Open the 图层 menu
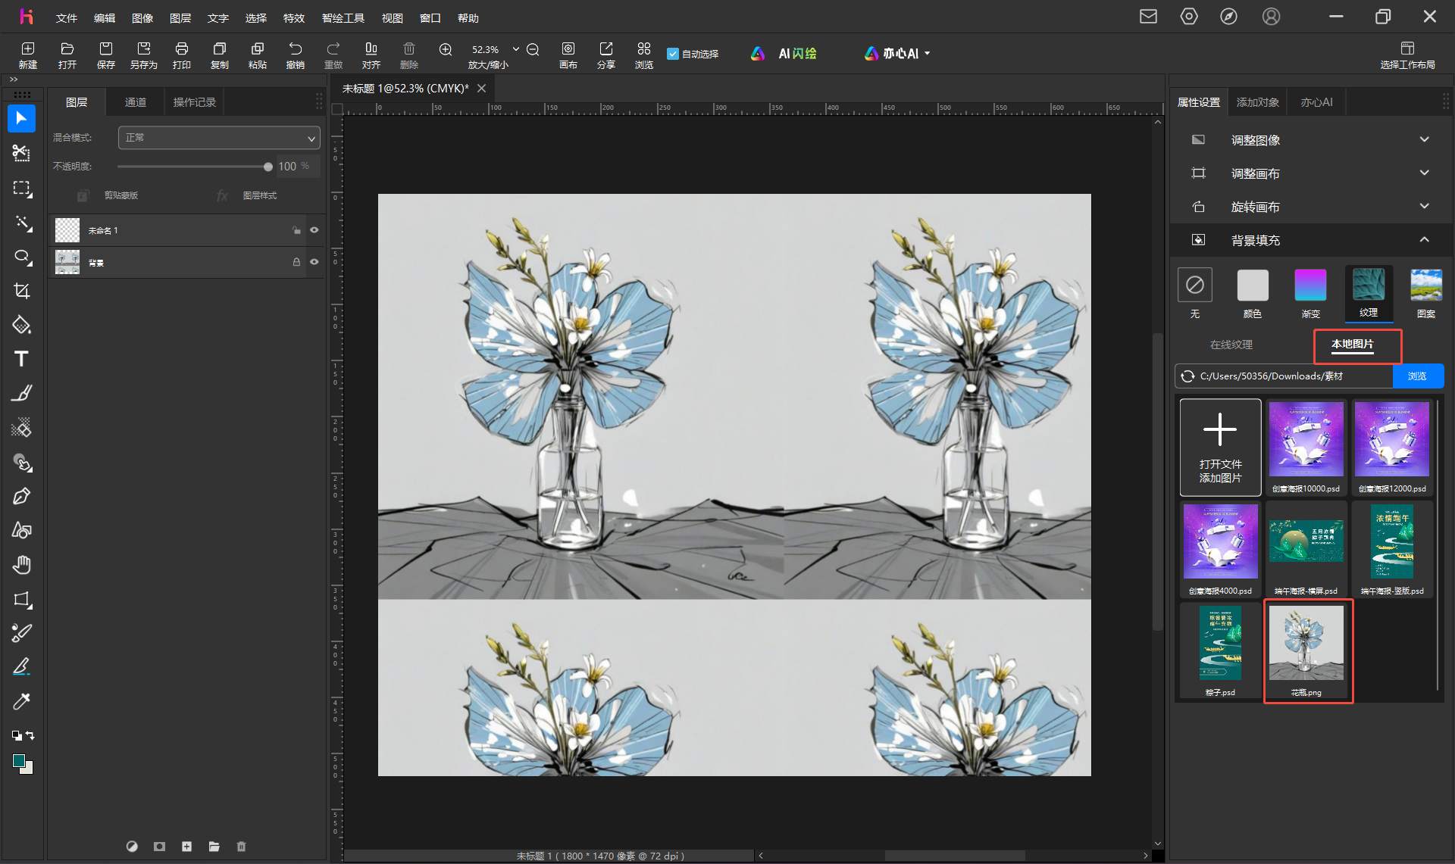The height and width of the screenshot is (864, 1455). point(180,17)
